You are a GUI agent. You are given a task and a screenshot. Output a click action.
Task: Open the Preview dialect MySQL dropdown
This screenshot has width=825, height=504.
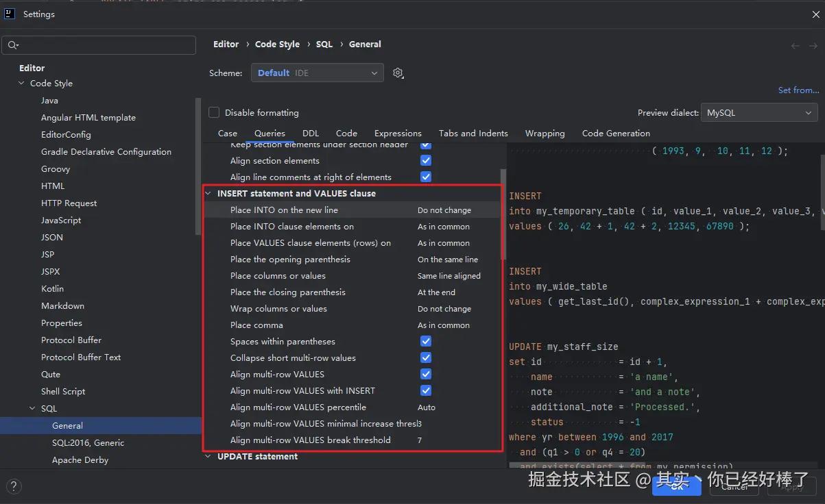click(759, 112)
